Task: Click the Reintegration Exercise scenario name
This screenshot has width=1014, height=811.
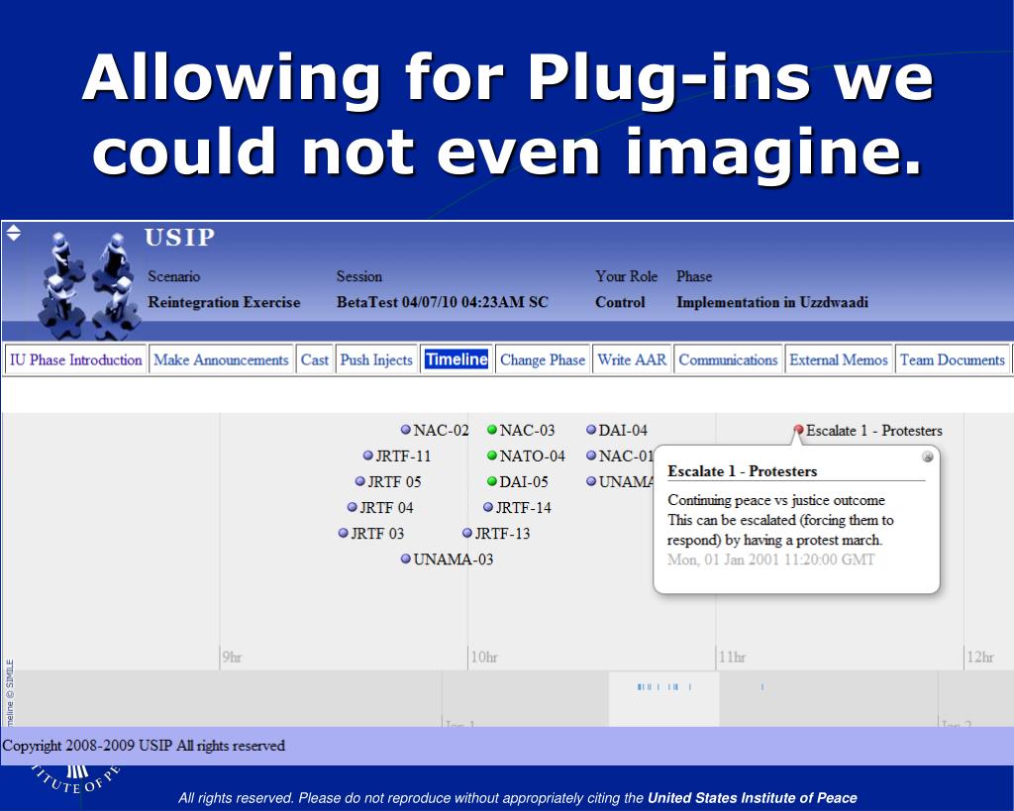Action: tap(224, 302)
